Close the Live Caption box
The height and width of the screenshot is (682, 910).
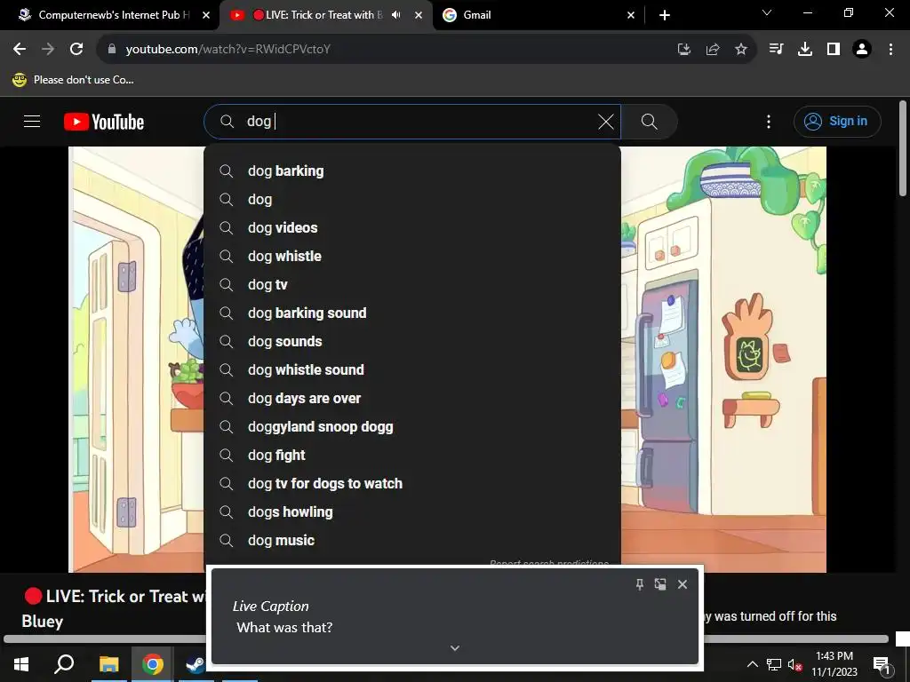(682, 584)
